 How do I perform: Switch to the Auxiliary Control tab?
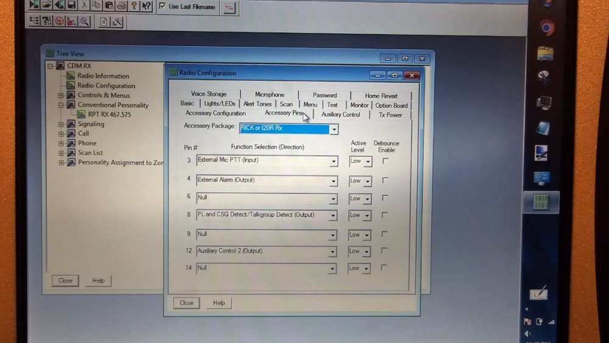[340, 114]
